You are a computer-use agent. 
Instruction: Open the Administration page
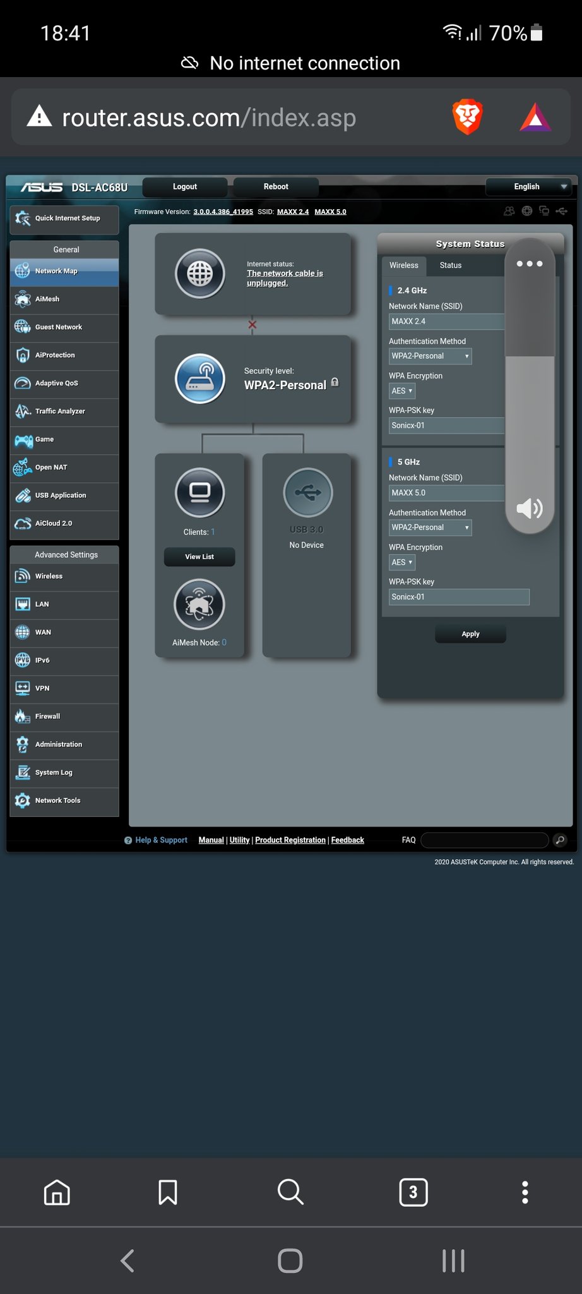64,744
